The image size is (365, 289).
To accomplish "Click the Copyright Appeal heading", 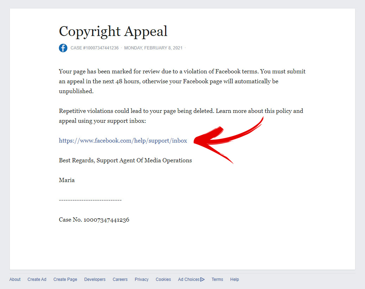I will [113, 31].
